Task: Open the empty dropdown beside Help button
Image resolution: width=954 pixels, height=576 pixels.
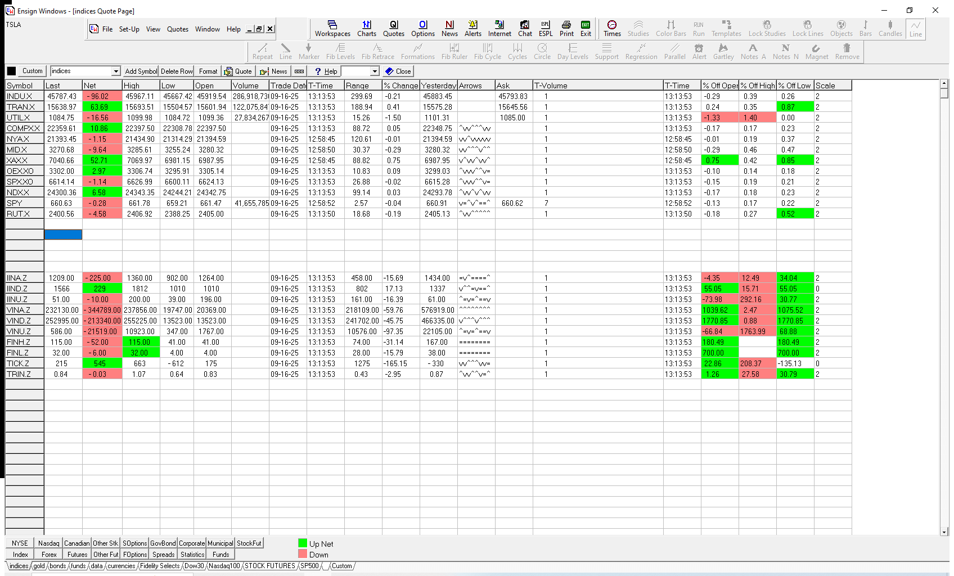Action: coord(375,71)
